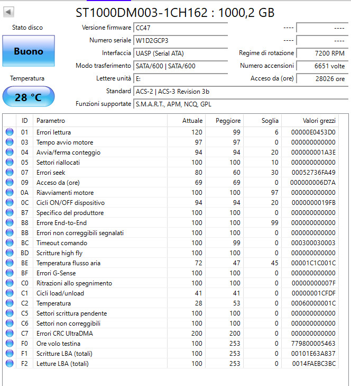Screen dimensions: 351x386
Task: Click the Funzioni supportate field
Action: tap(241, 104)
